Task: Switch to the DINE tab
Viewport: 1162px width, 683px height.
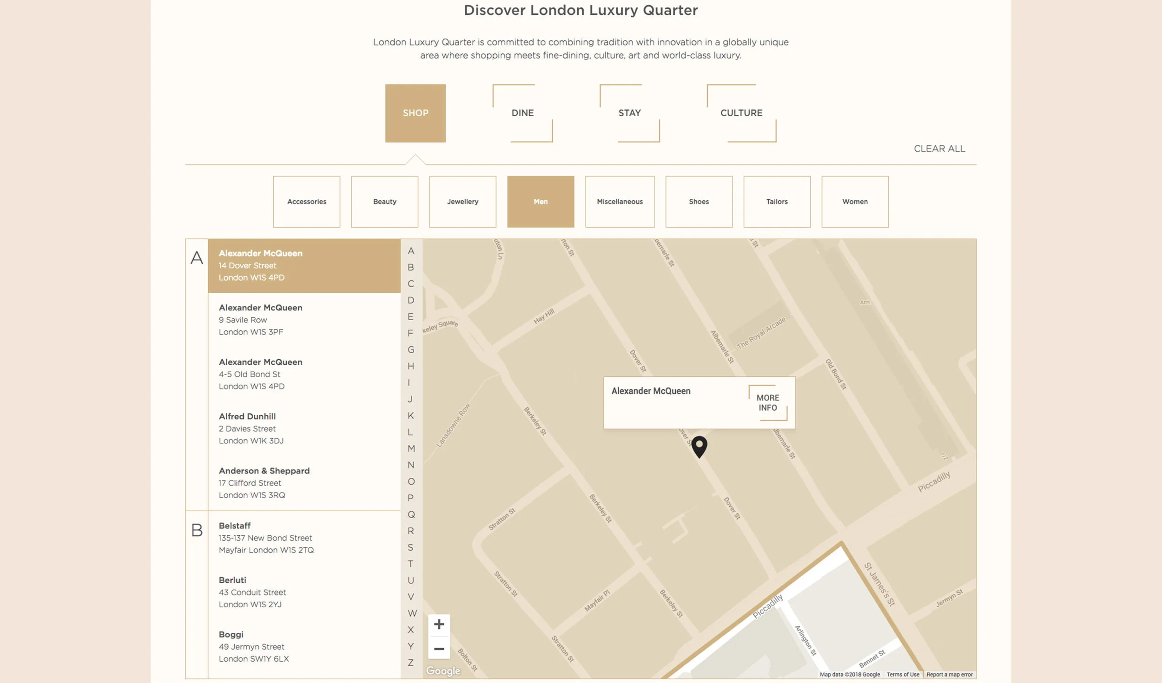Action: pos(522,113)
